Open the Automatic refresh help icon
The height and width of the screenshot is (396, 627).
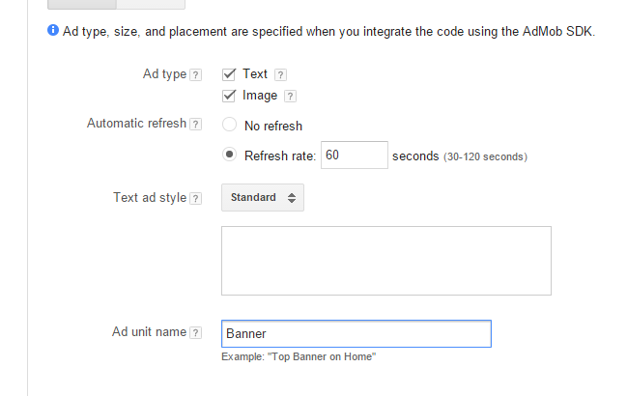tap(196, 125)
